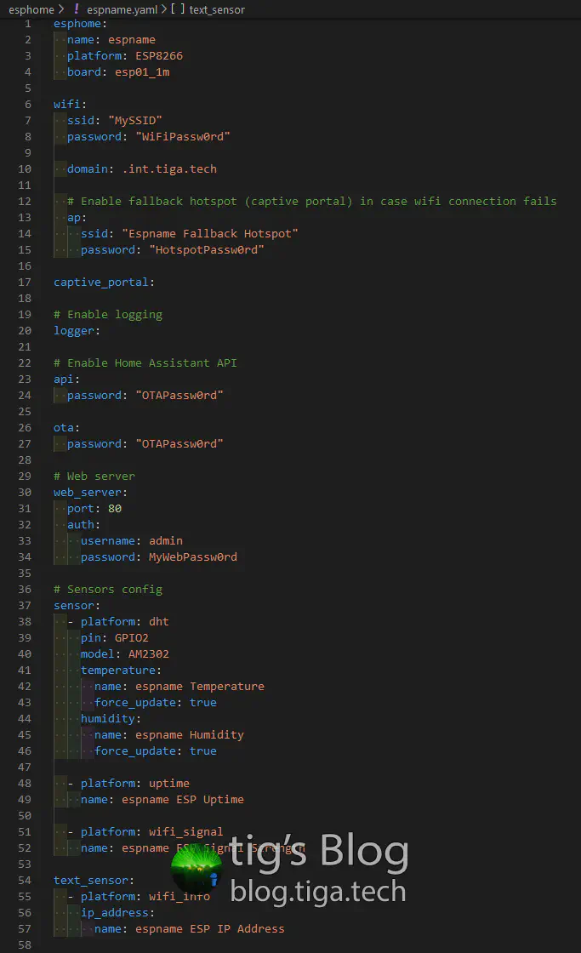Image resolution: width=581 pixels, height=953 pixels.
Task: Click the 'uptime' platform value
Action: pos(169,784)
